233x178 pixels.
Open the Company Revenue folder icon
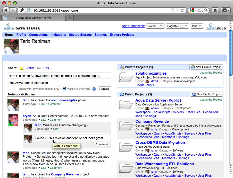[126, 126]
